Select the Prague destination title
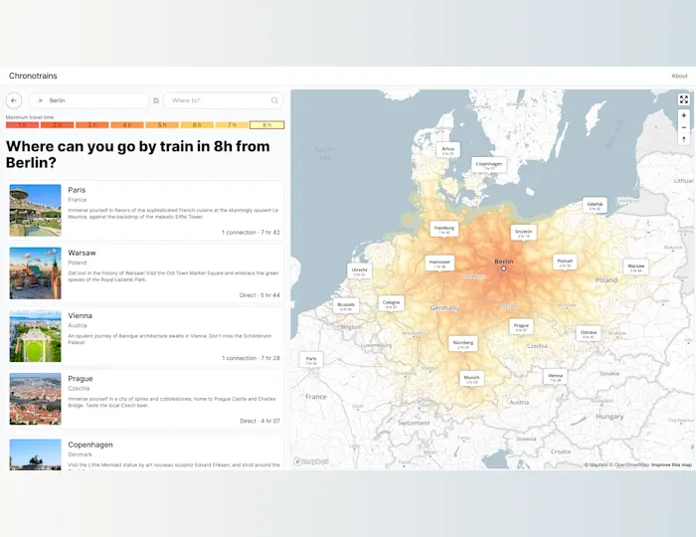Screen dimensions: 696x537 tap(81, 379)
